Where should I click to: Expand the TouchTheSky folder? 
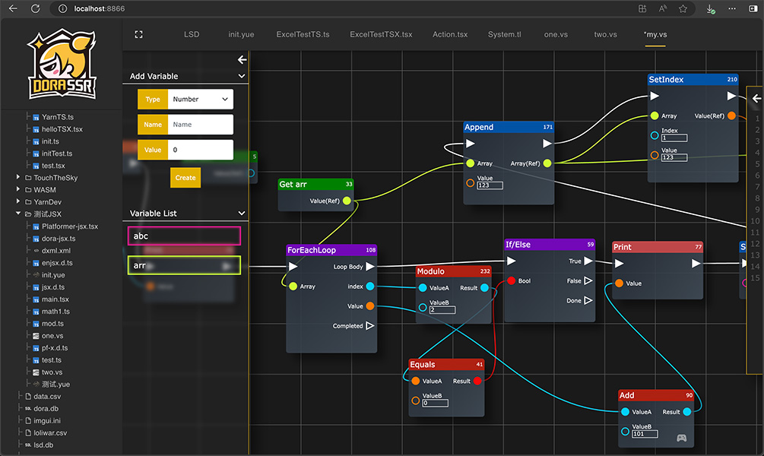pos(18,178)
